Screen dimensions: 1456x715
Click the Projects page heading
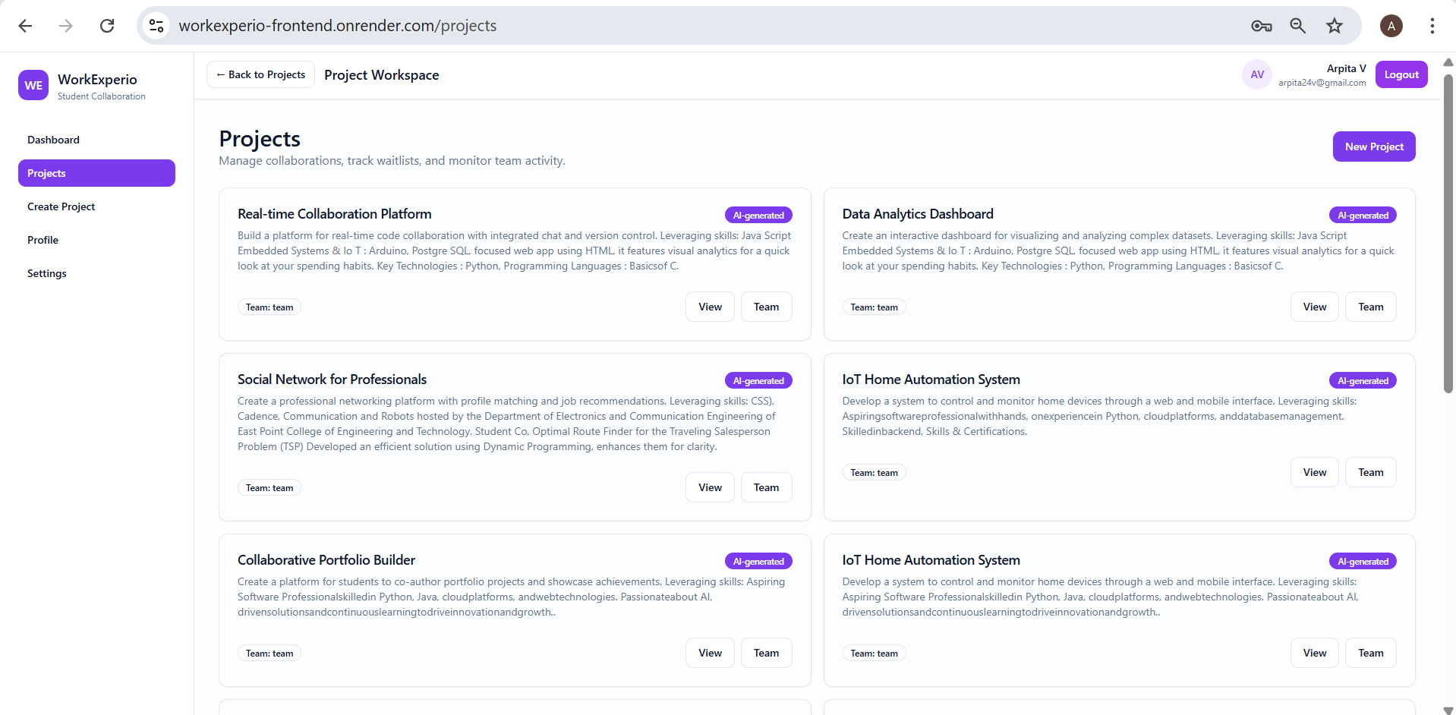tap(260, 139)
